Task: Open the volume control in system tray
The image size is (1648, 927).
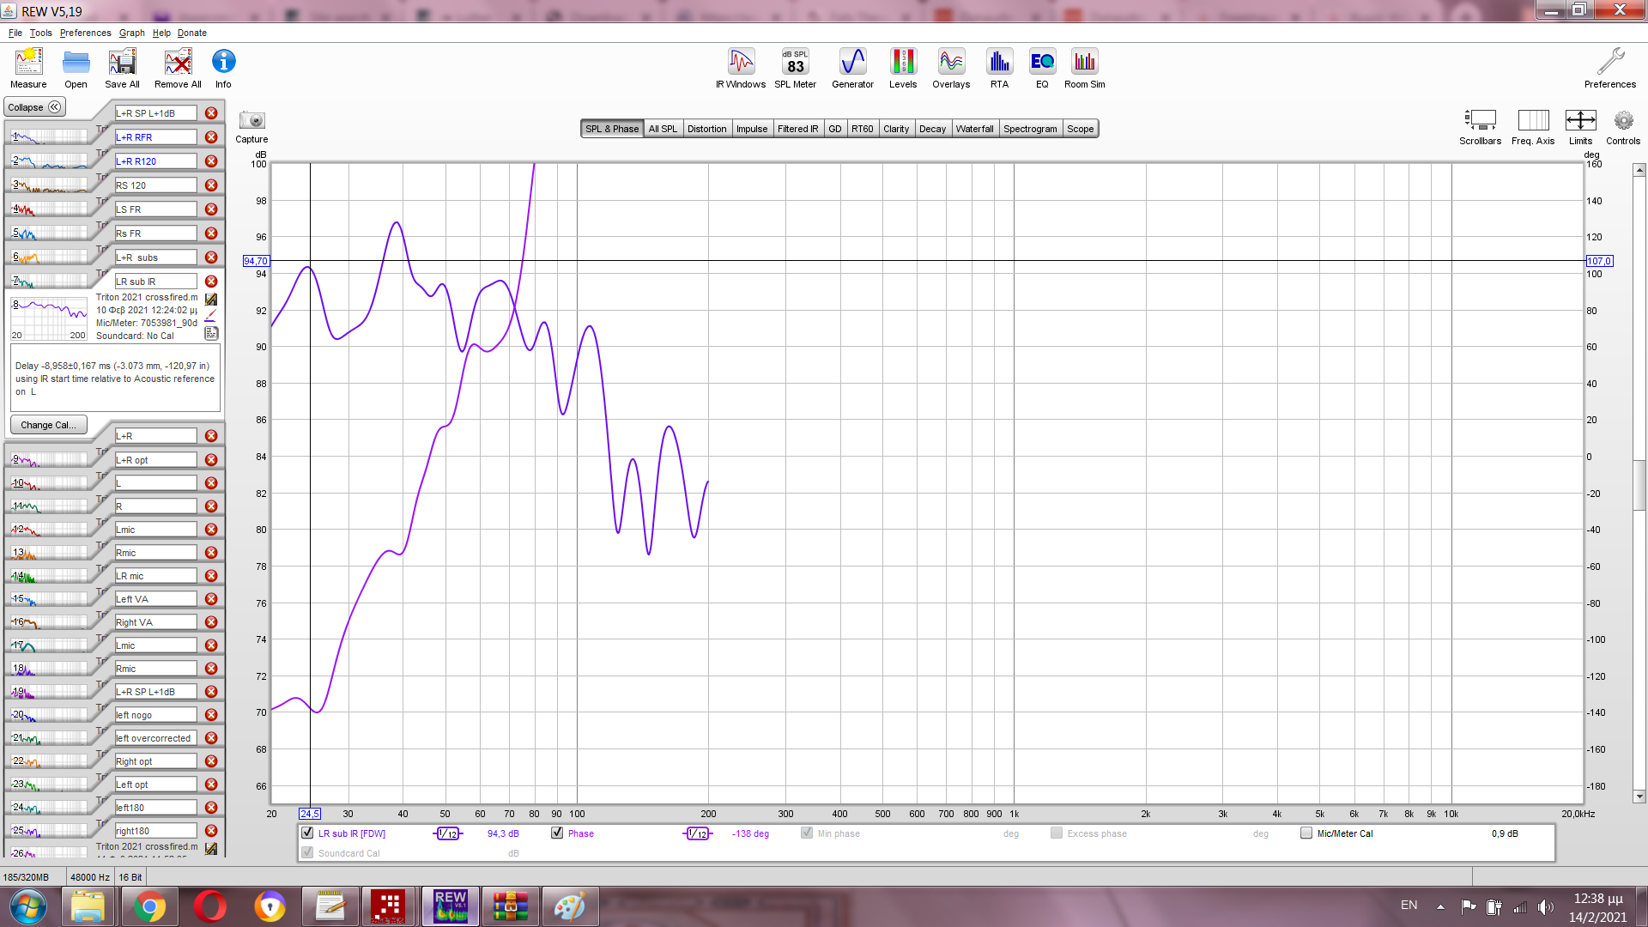Action: pos(1546,907)
